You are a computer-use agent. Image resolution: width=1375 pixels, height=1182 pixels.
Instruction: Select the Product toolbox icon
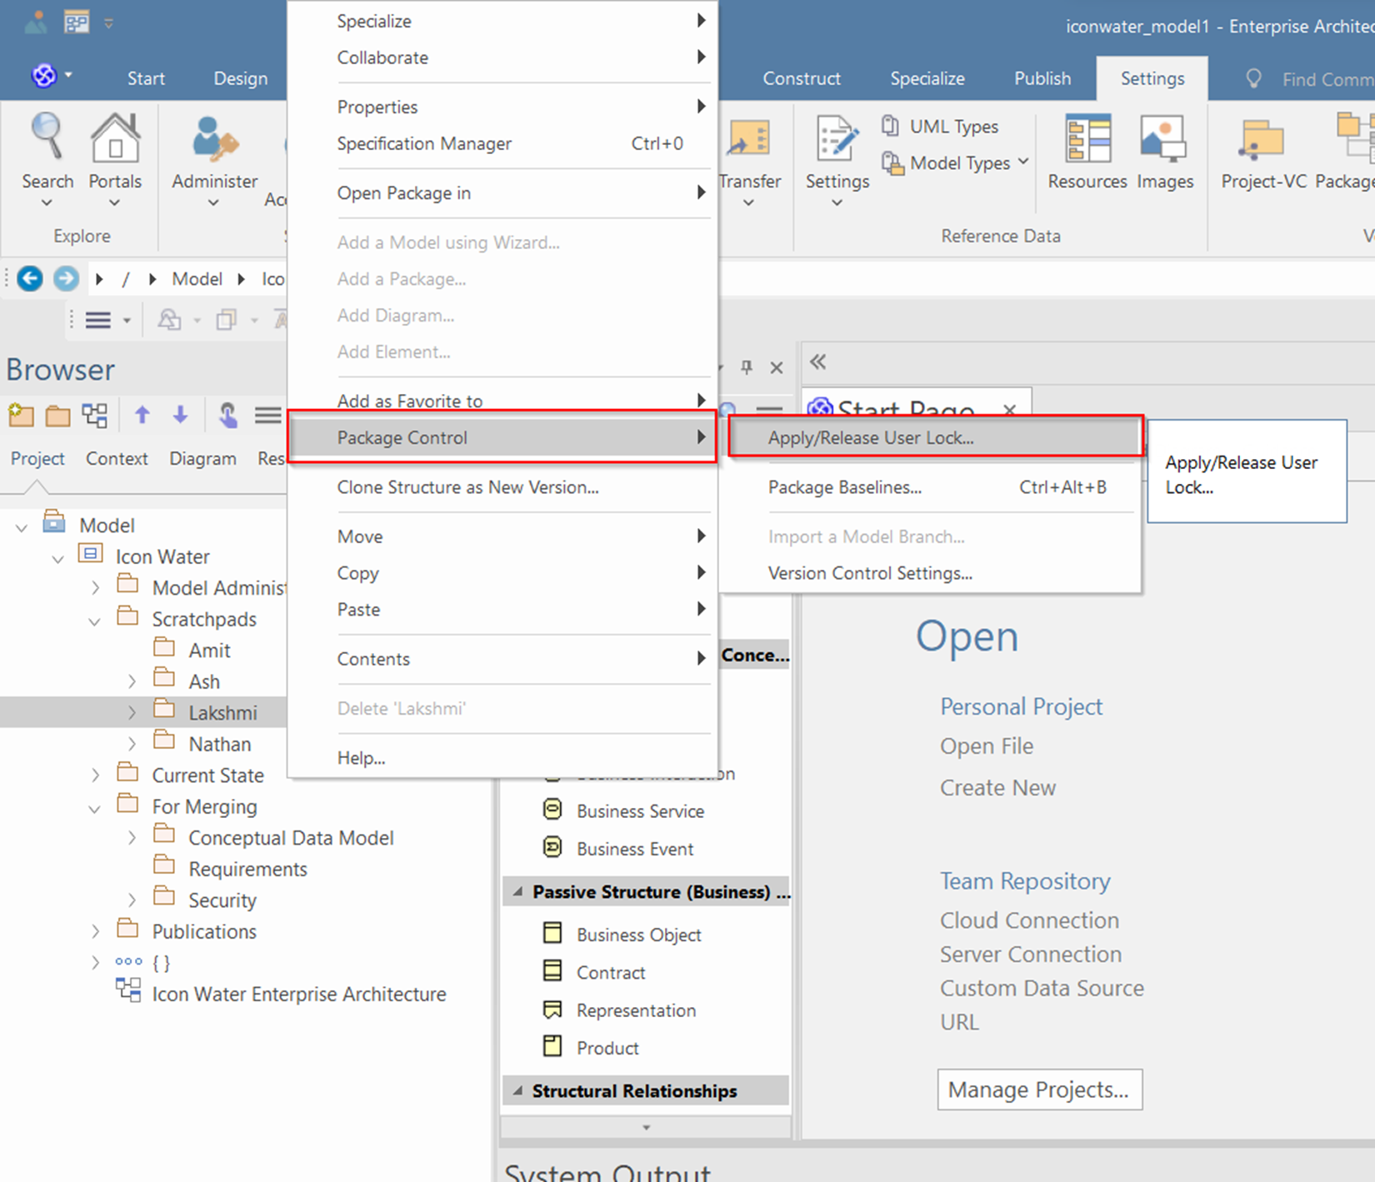552,1046
